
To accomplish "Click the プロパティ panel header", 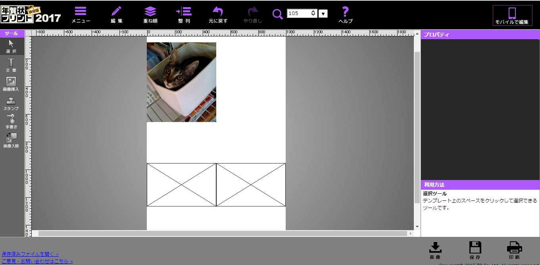I will pyautogui.click(x=480, y=34).
